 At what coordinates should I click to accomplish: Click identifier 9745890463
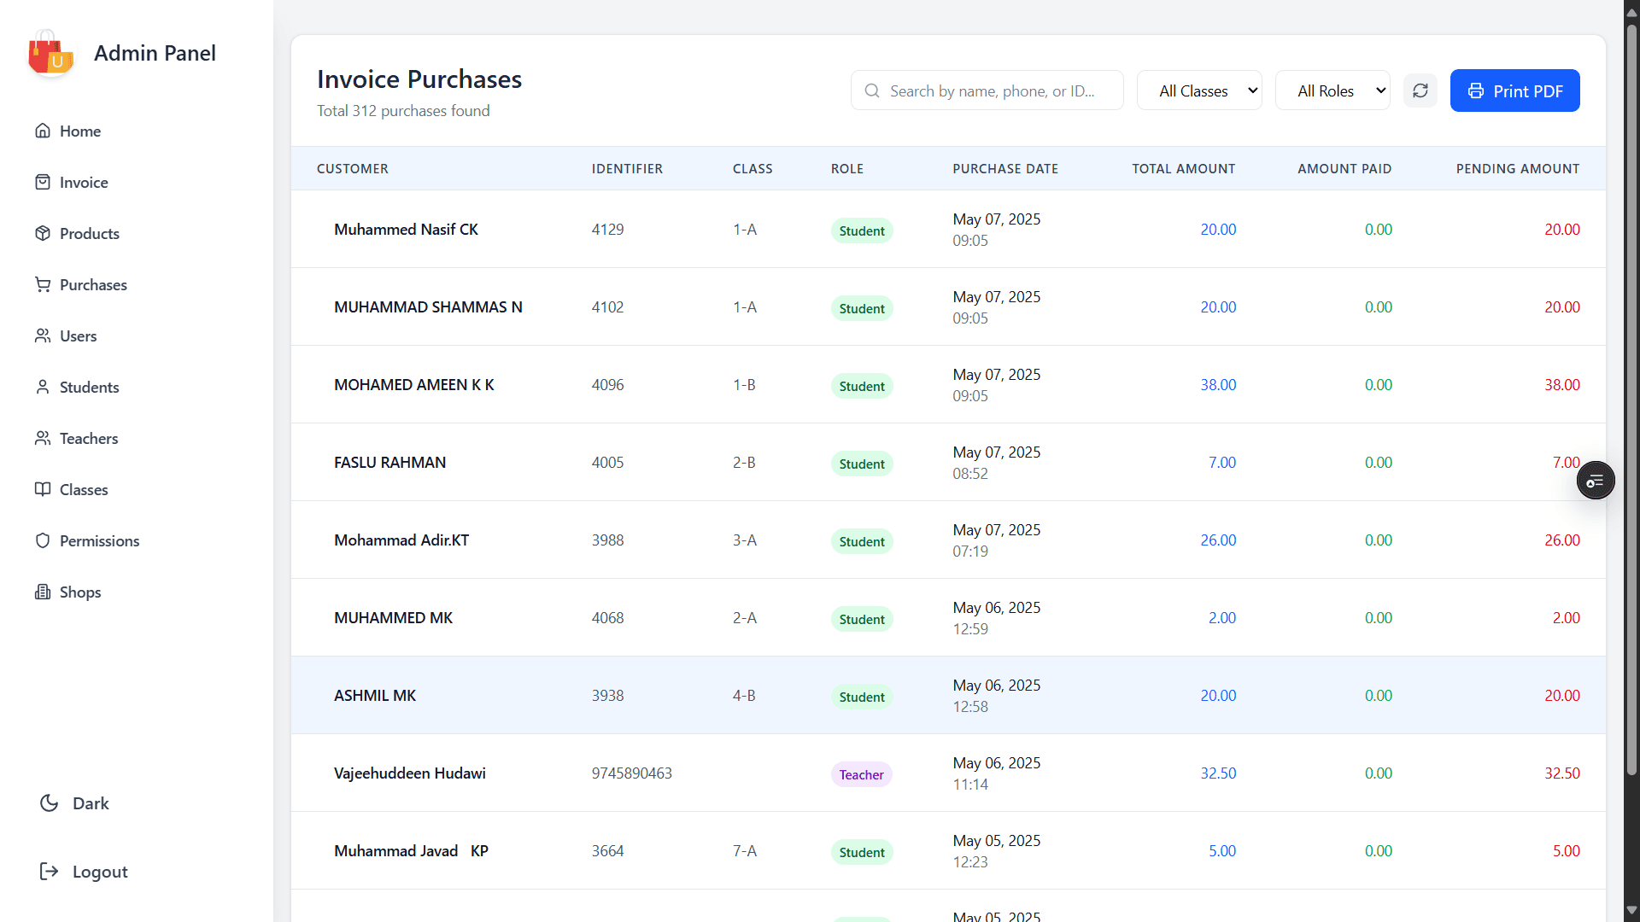click(632, 773)
